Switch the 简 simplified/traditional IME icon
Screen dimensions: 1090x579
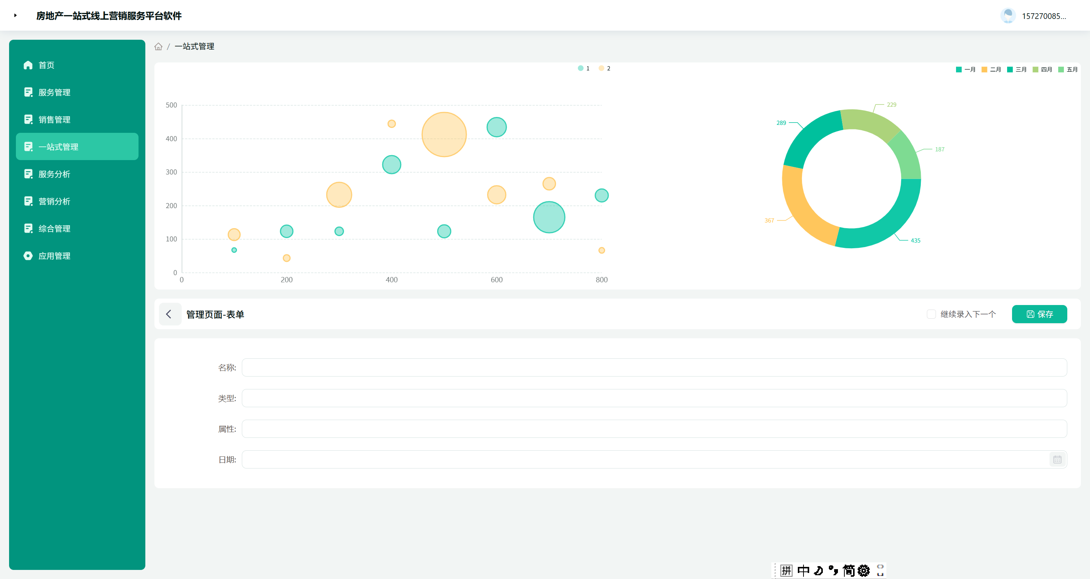pyautogui.click(x=849, y=571)
